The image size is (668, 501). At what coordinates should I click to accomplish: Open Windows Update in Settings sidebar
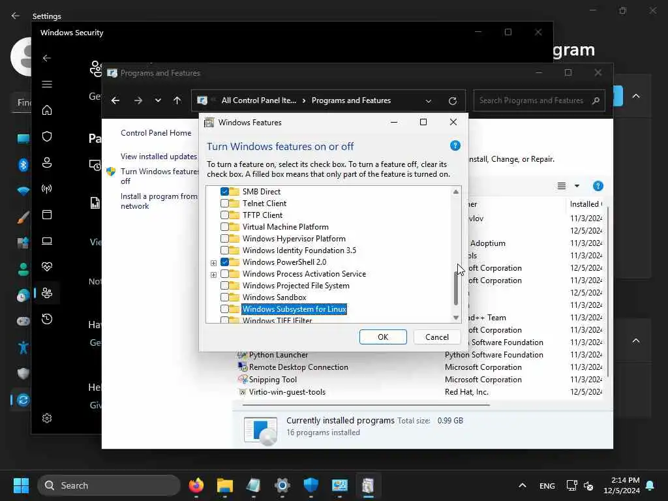point(23,400)
